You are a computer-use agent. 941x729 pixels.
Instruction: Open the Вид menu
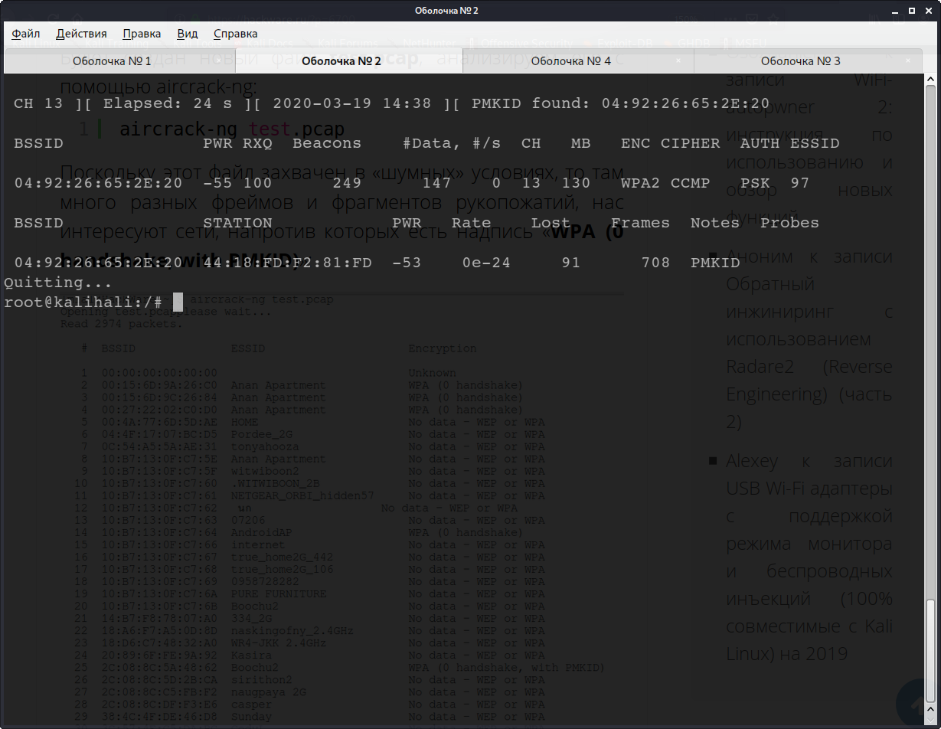pos(188,34)
